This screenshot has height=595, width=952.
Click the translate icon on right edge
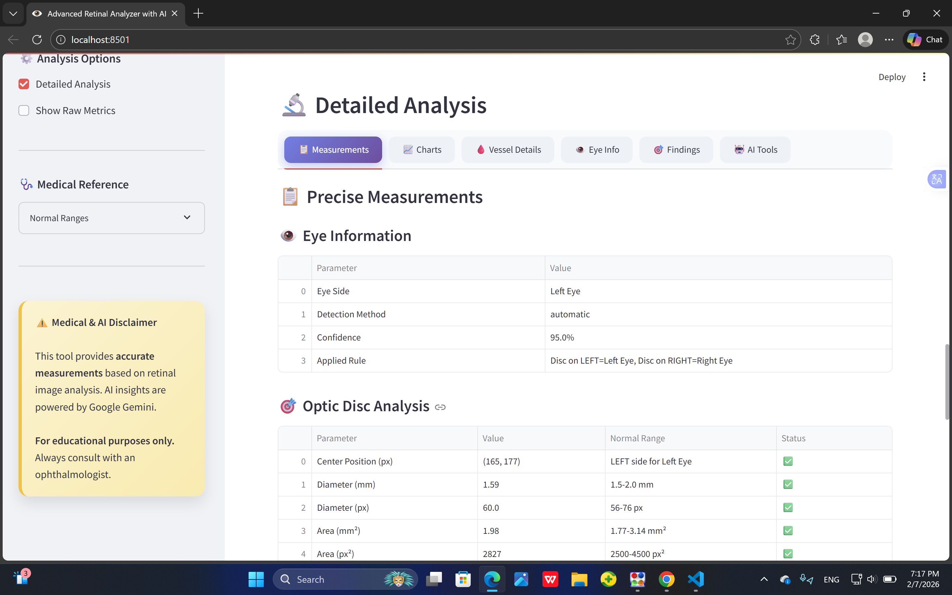coord(937,179)
